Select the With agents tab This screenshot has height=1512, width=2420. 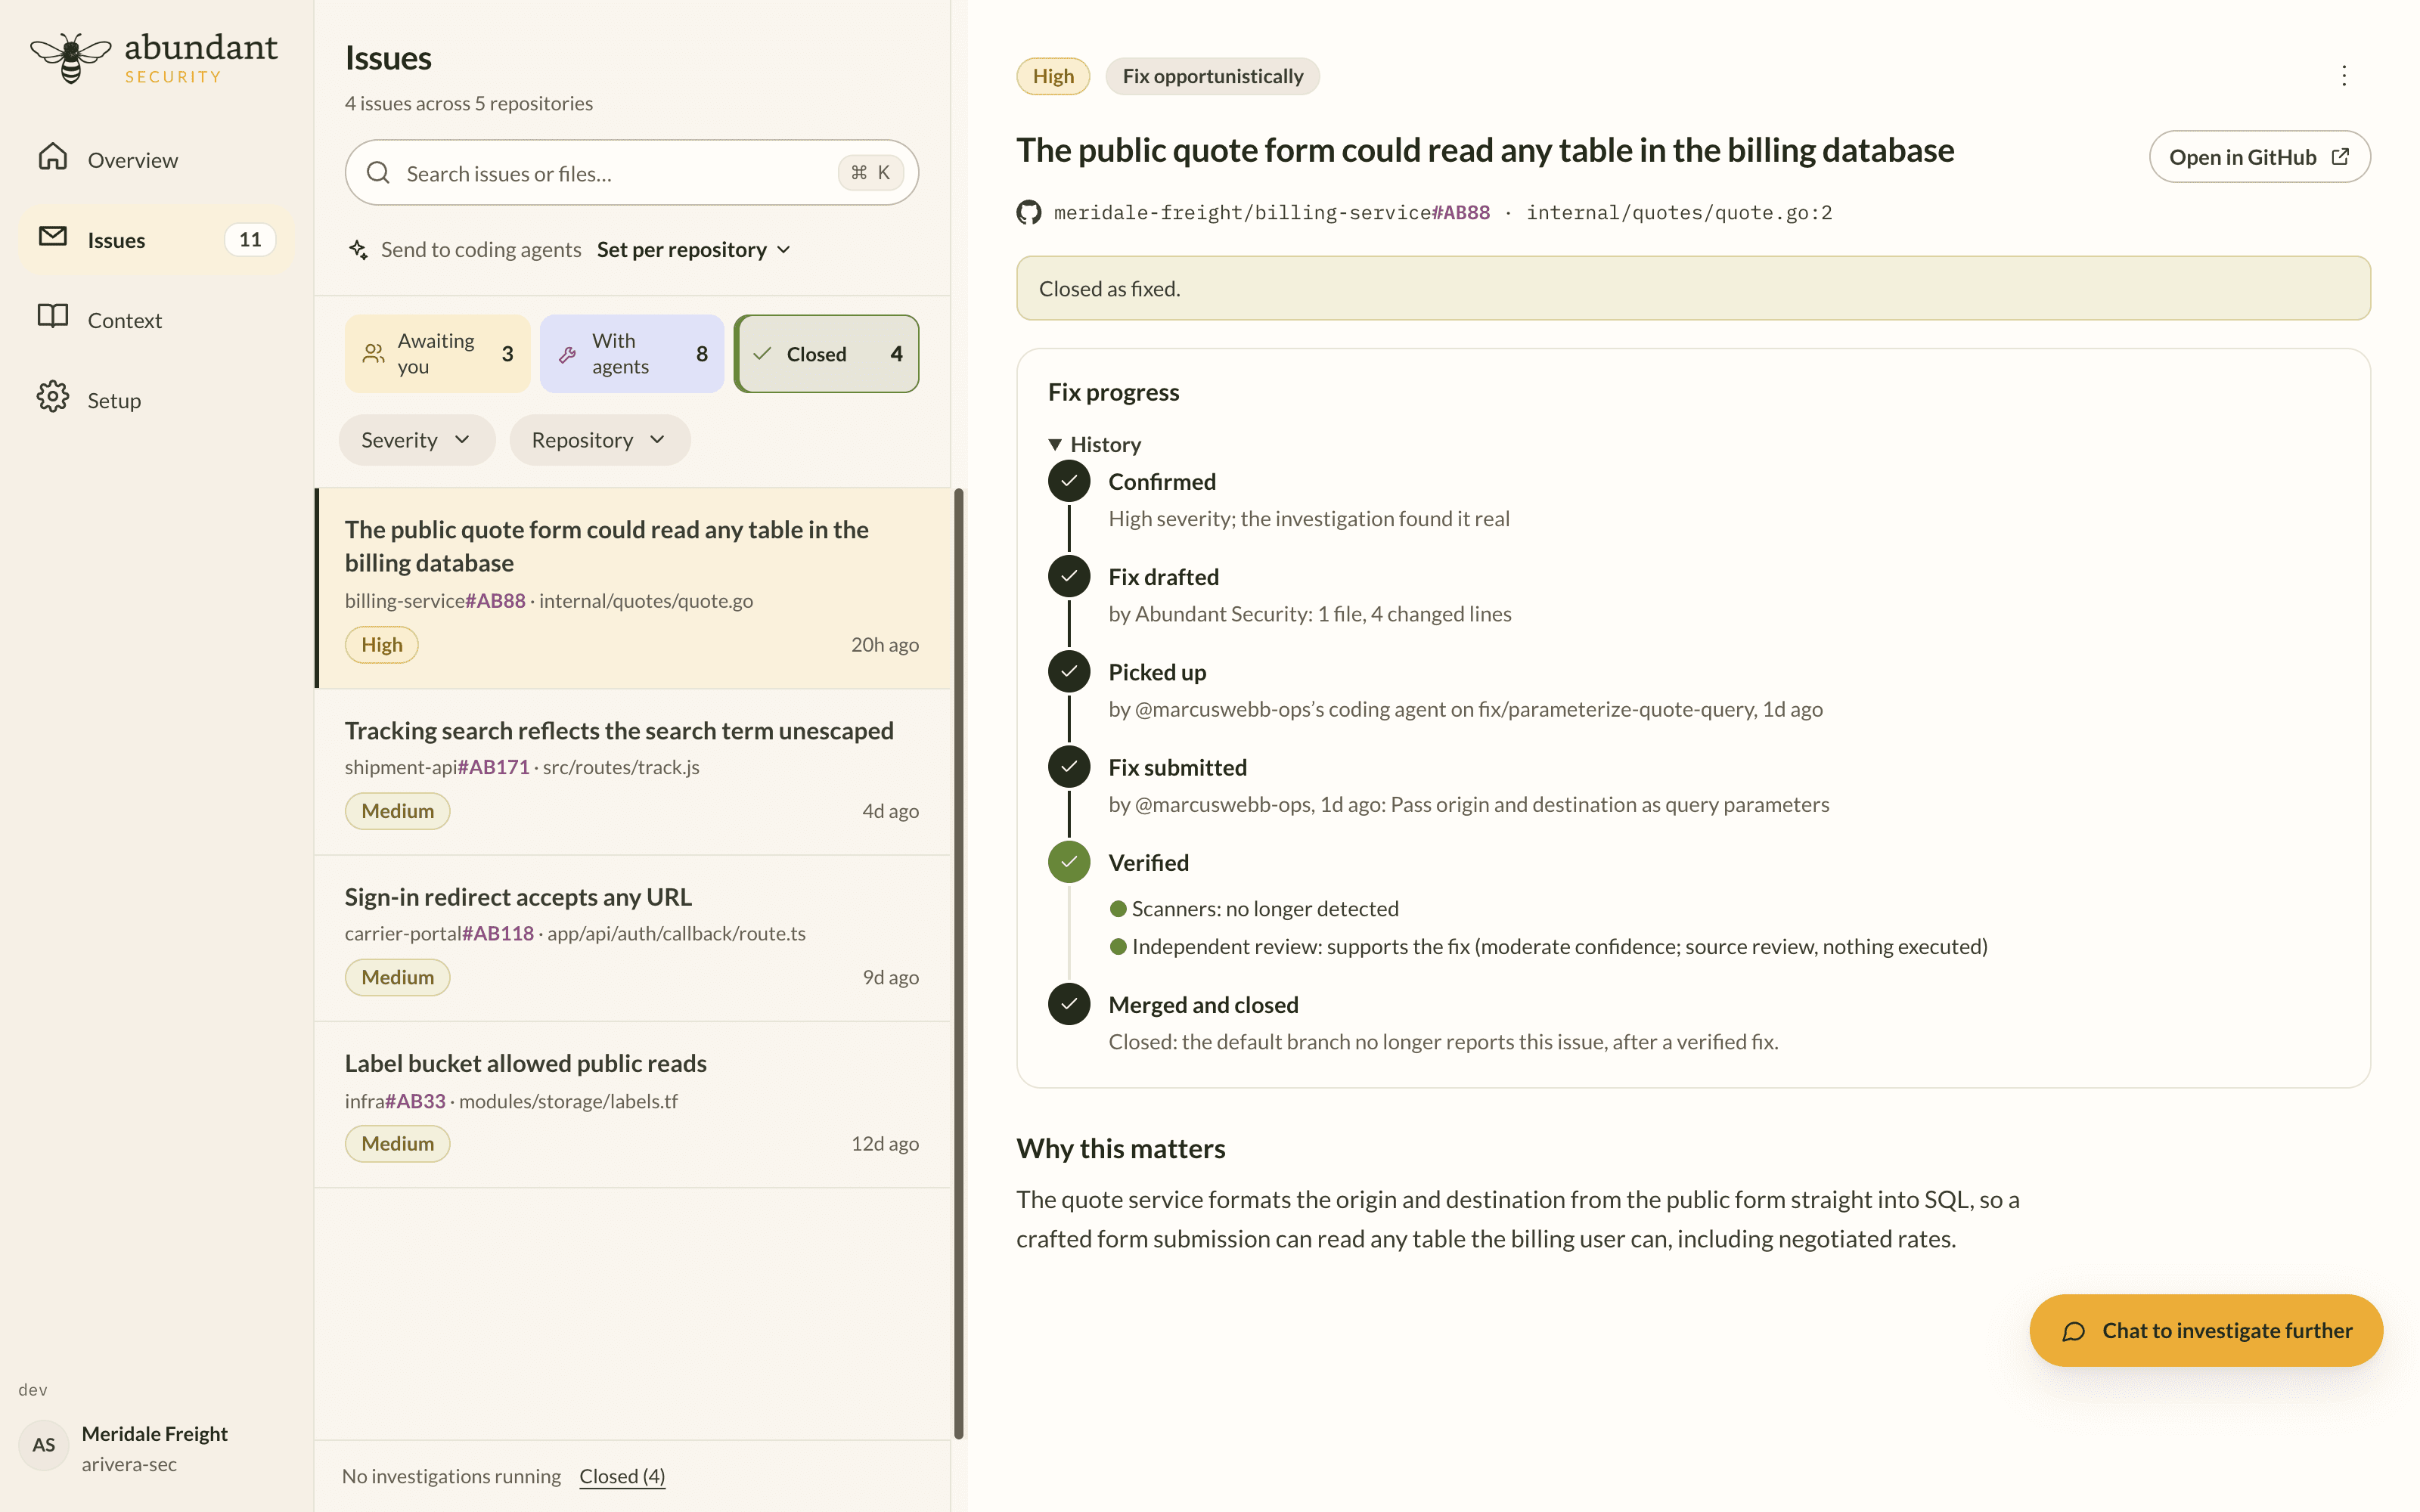point(632,354)
